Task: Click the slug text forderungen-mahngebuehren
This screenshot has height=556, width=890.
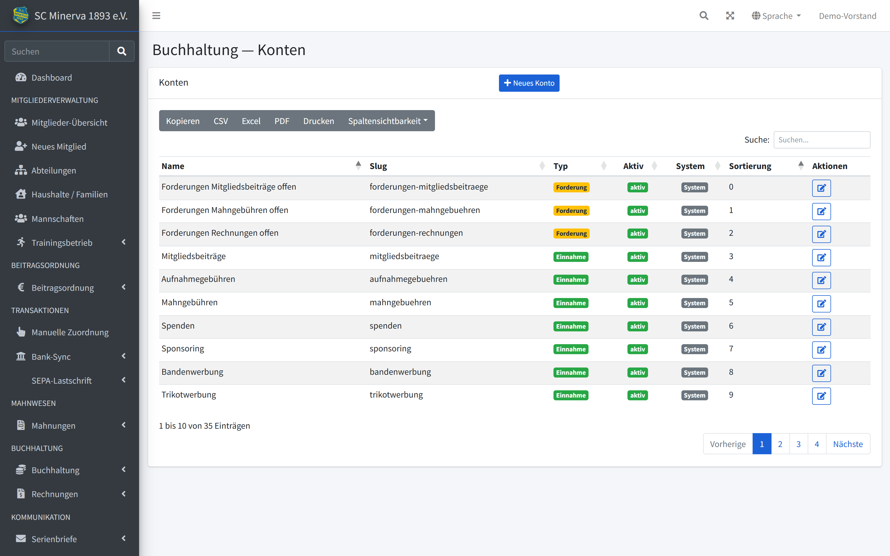Action: [425, 210]
